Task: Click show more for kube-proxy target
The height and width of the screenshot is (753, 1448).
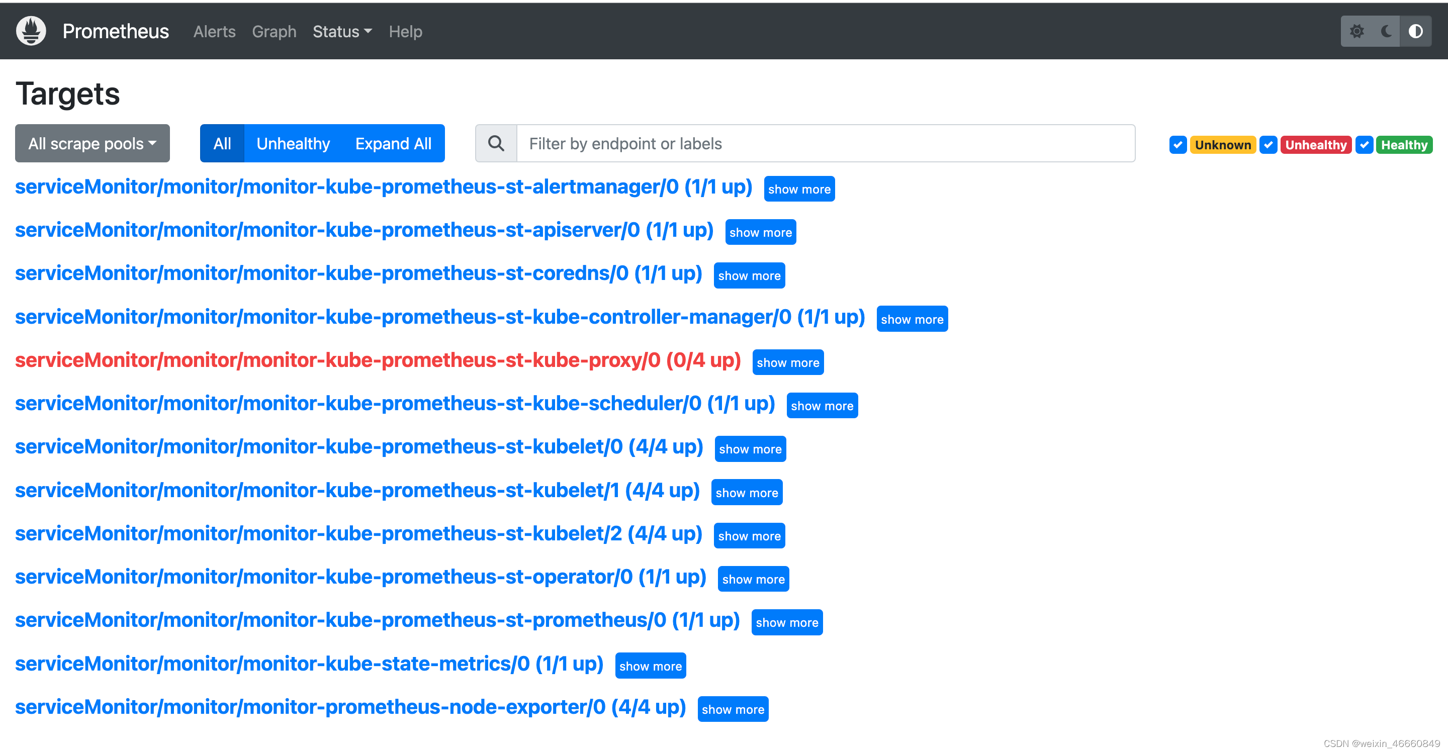Action: (788, 362)
